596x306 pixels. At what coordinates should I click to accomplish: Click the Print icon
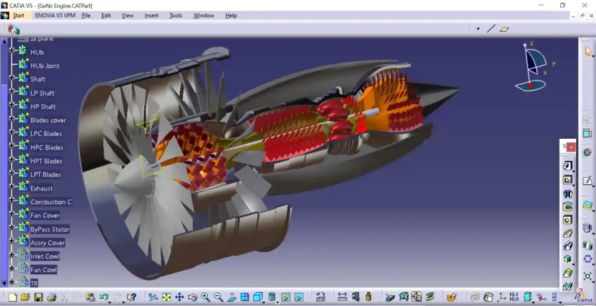coord(51,297)
